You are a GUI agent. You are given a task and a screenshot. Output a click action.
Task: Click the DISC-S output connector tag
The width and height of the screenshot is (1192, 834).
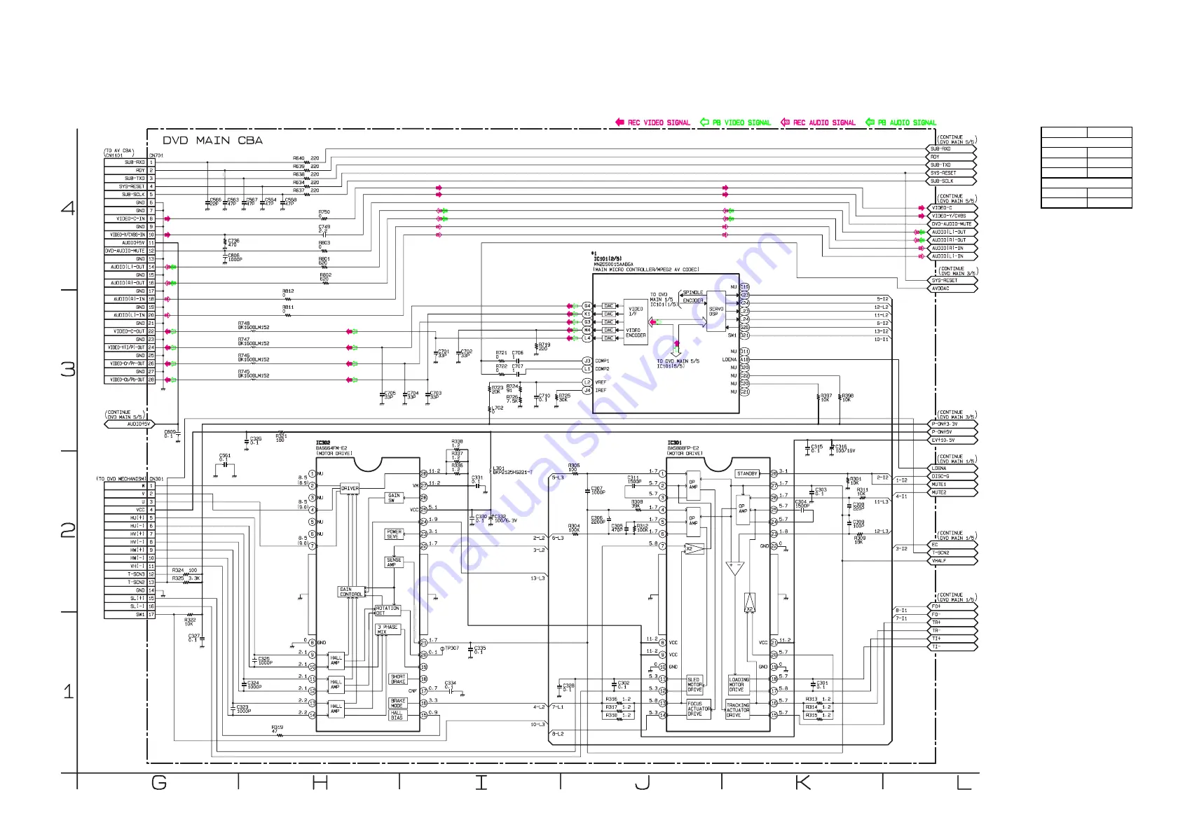(x=952, y=476)
